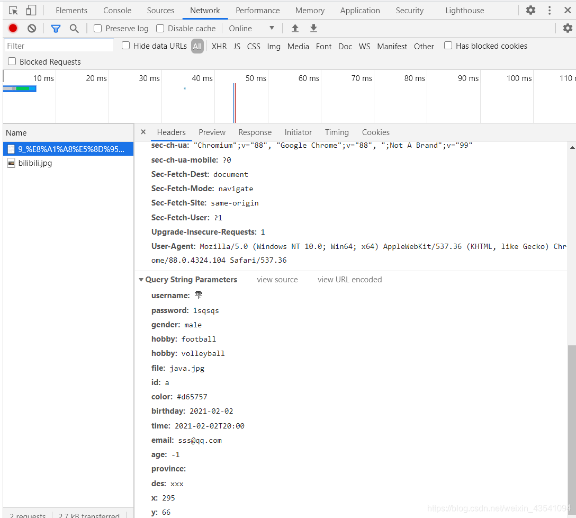Toggle the filter funnel icon
Screen dimensions: 576x518
tap(56, 28)
